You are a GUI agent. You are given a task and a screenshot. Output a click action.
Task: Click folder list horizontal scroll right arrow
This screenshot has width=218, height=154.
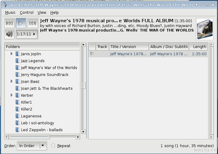tap(78, 137)
